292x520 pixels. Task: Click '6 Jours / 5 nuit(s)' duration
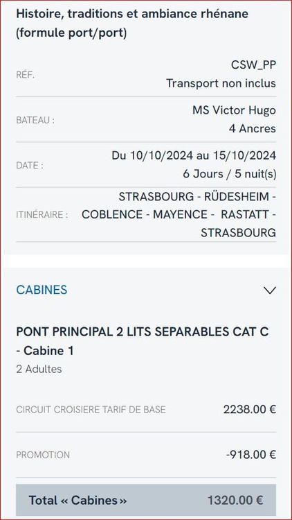point(230,174)
